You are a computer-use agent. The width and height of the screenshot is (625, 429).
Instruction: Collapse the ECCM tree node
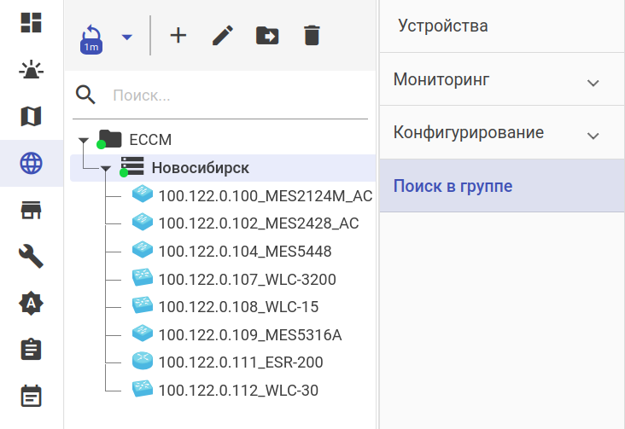tap(83, 140)
